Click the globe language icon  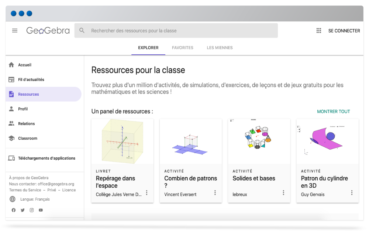pos(13,199)
